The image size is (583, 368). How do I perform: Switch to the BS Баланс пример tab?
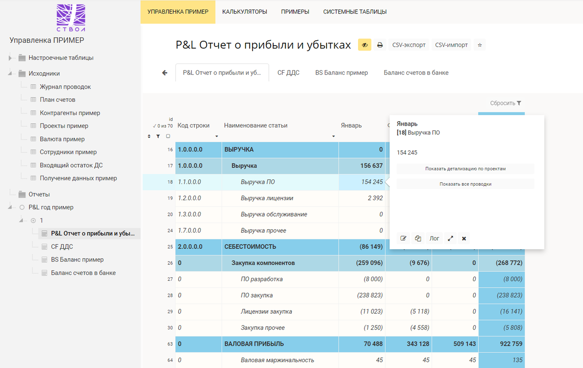(x=342, y=73)
